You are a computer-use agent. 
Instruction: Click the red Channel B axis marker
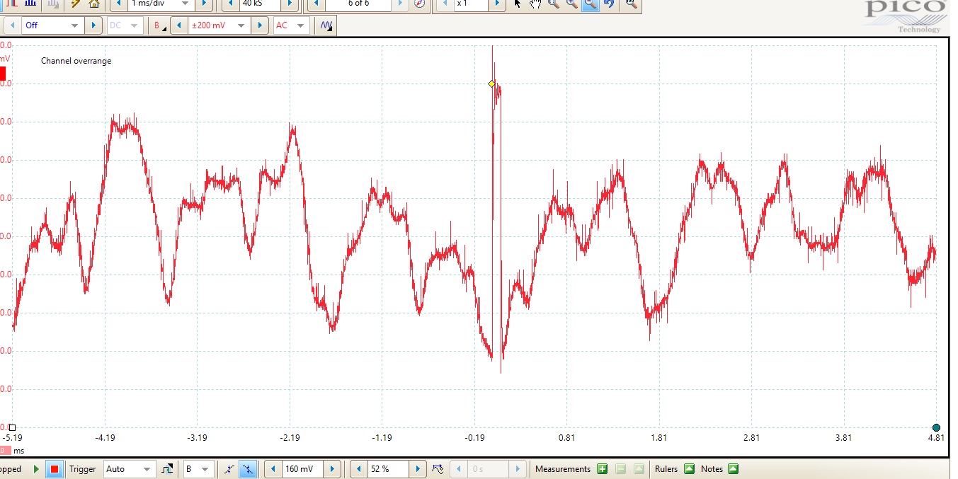(2, 73)
